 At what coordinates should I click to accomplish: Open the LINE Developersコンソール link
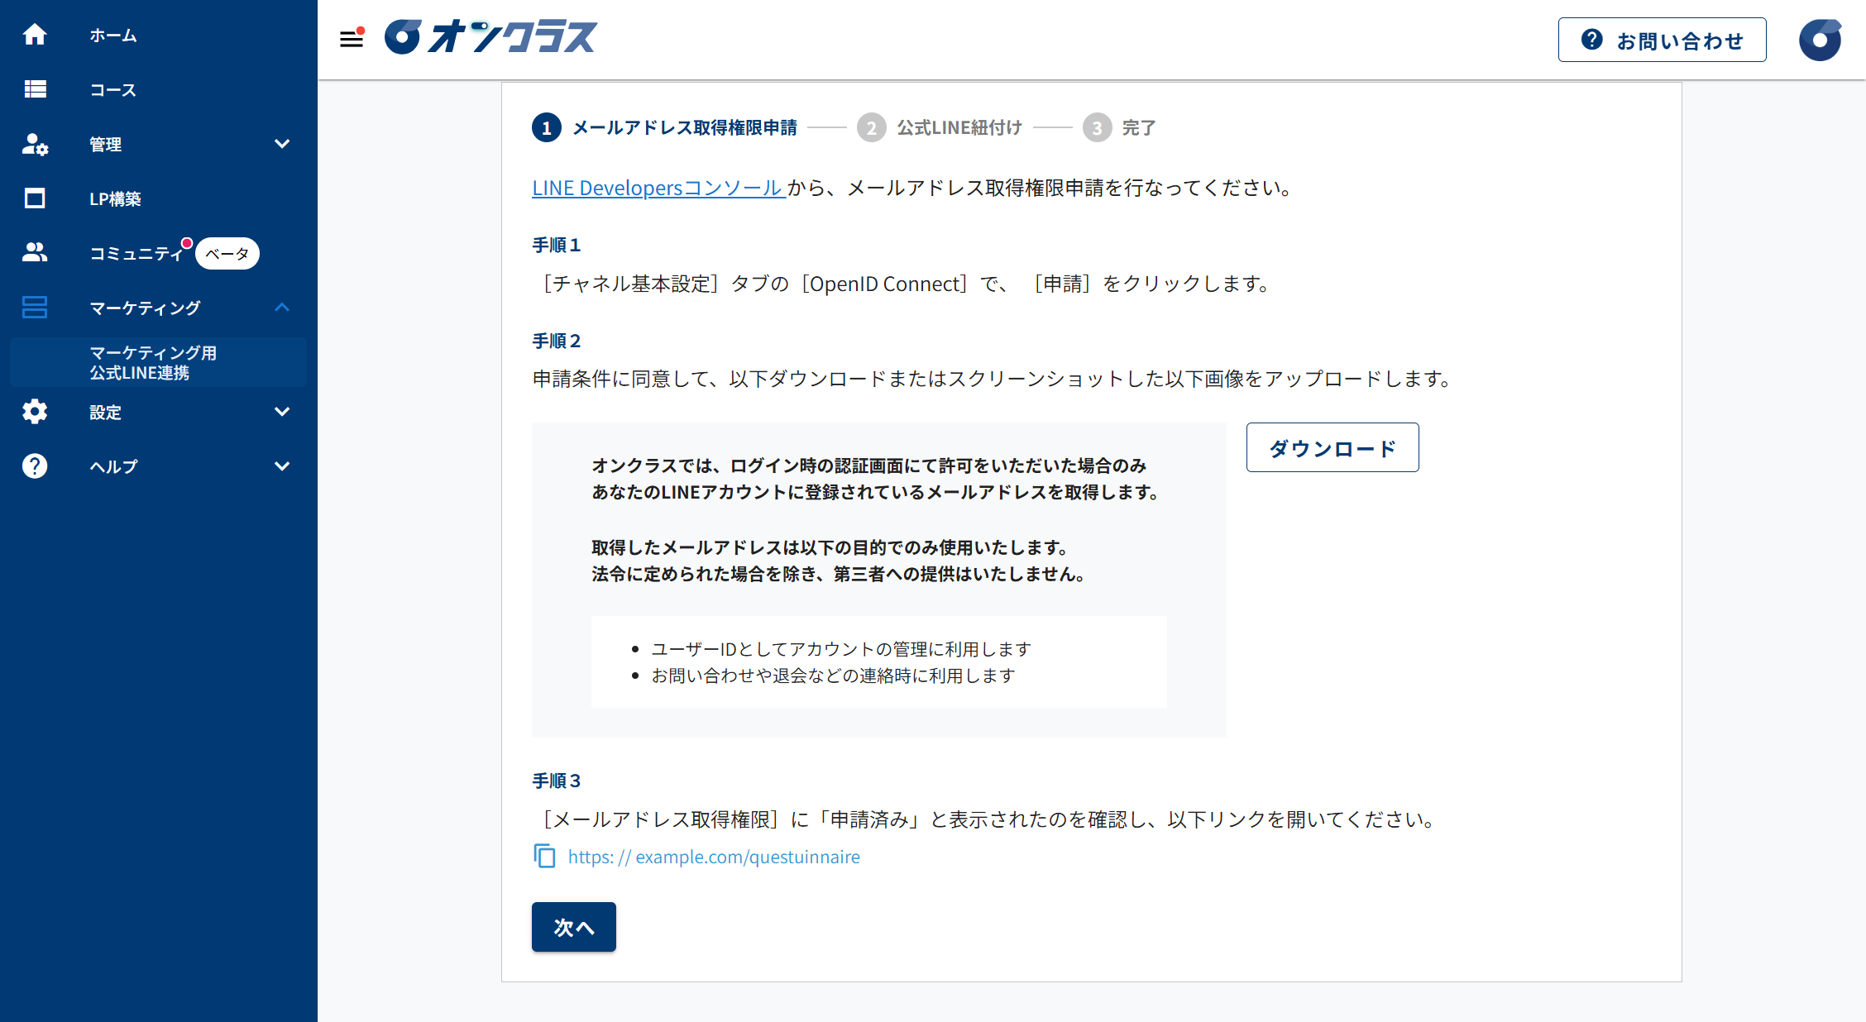pos(658,188)
